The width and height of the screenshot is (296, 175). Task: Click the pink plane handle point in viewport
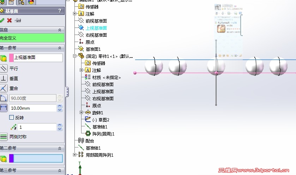pos(135,73)
